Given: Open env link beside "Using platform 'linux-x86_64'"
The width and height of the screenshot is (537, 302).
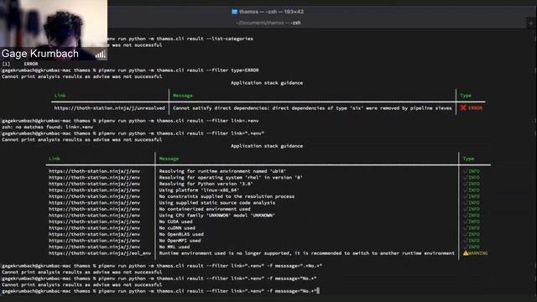Looking at the screenshot, I should 94,190.
